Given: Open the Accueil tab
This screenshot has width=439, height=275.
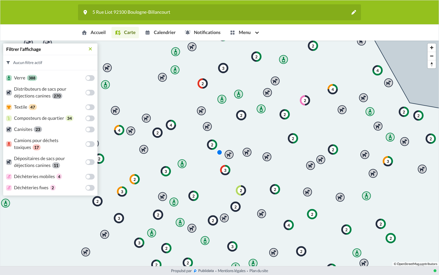Looking at the screenshot, I should coord(94,33).
